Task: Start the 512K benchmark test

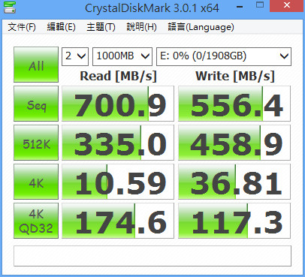Action: pos(36,143)
